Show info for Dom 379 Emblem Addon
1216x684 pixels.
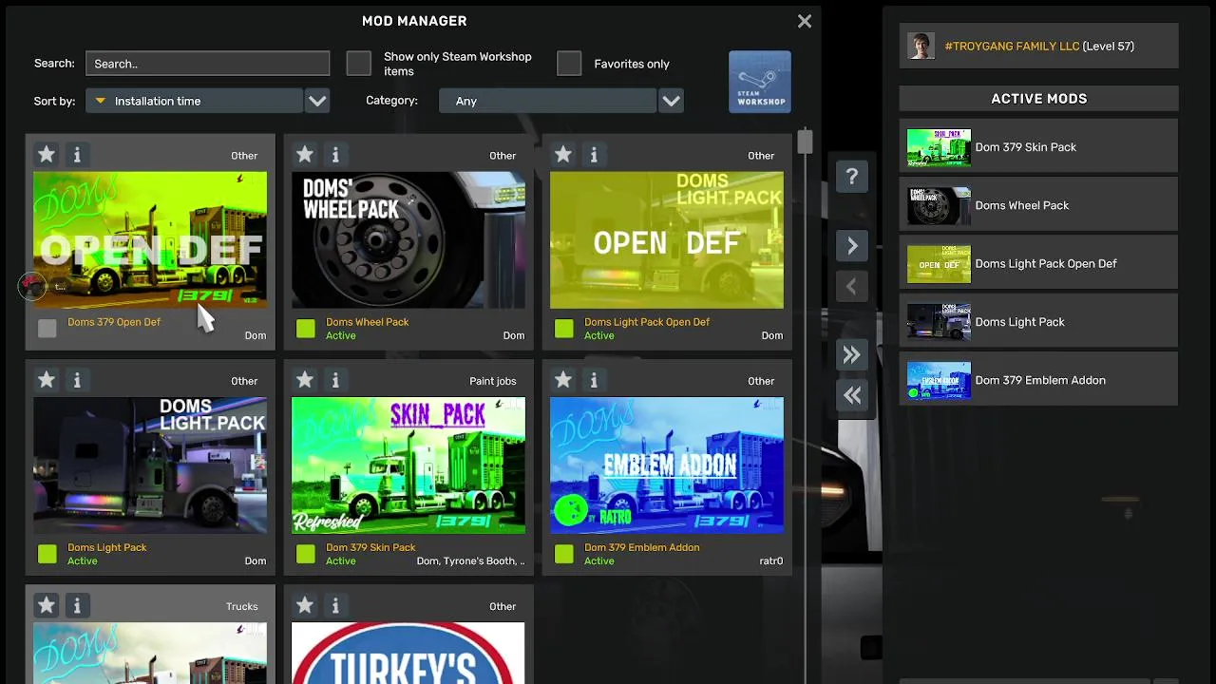click(x=594, y=380)
